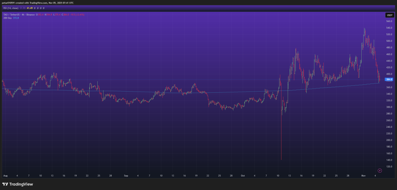Image resolution: width=397 pixels, height=190 pixels.
Task: Click the 140.0 price axis label
Action: pyautogui.click(x=388, y=160)
